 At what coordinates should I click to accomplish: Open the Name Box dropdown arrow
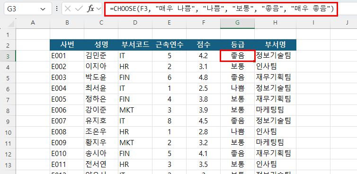click(x=43, y=9)
